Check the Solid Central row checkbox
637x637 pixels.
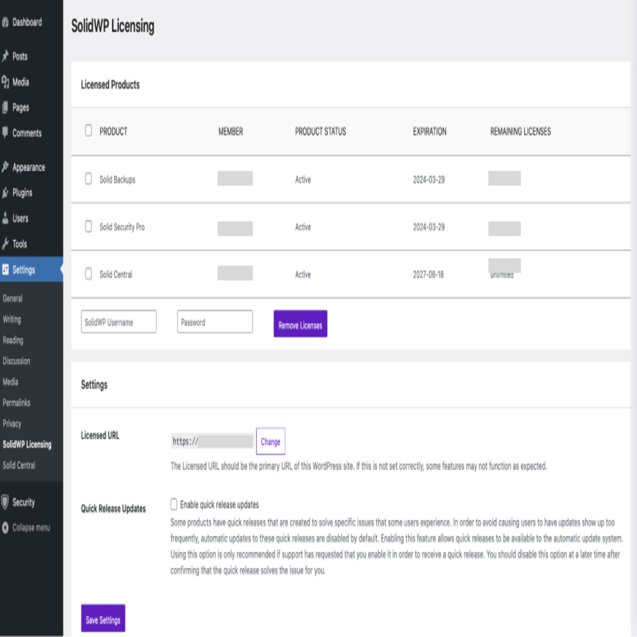pyautogui.click(x=88, y=274)
